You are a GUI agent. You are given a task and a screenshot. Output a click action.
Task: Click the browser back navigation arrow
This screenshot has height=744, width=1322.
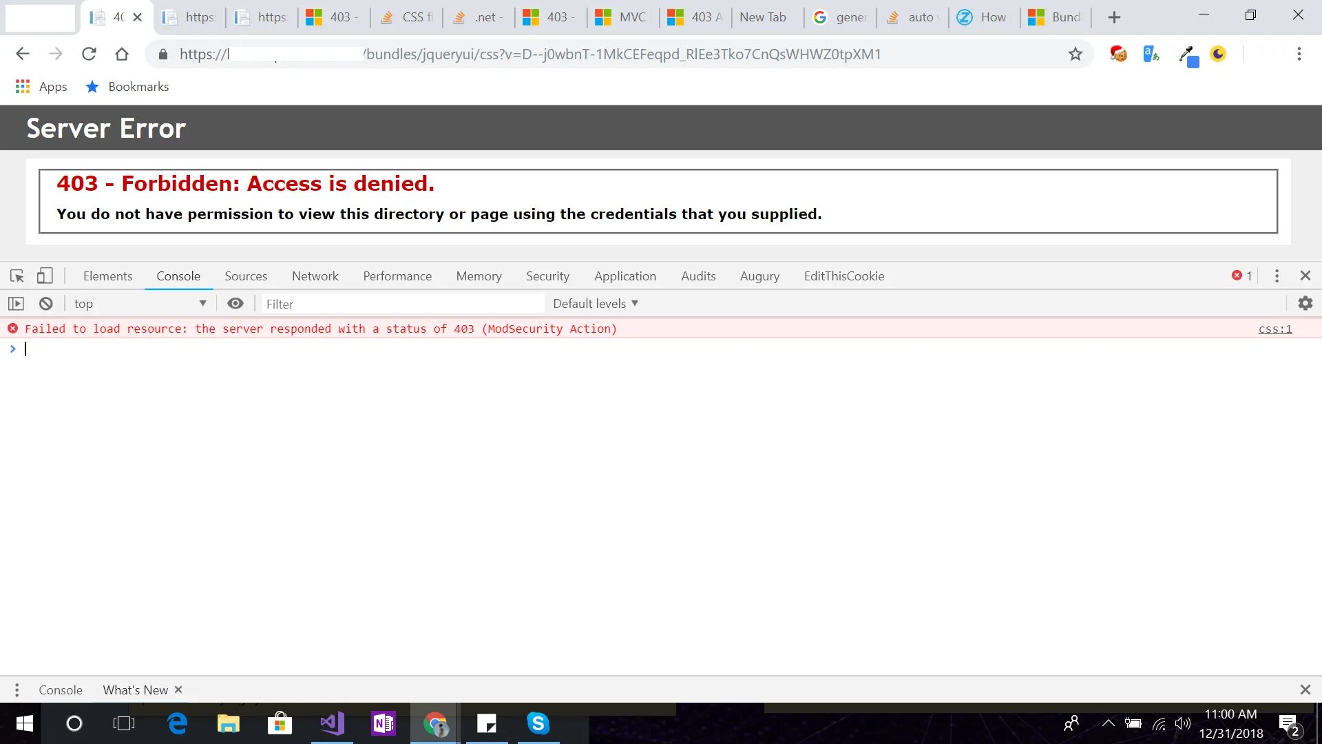point(23,54)
